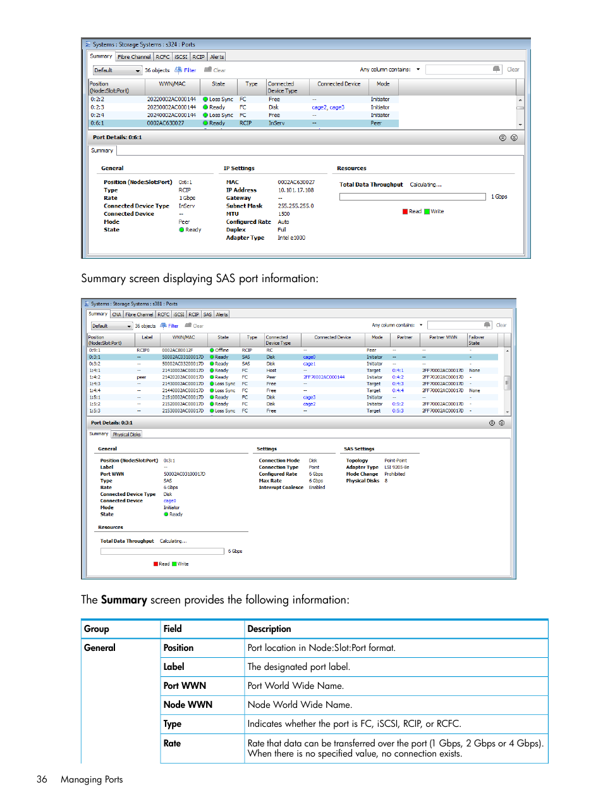Select row 0:6:1 in s324 table

[x=243, y=123]
